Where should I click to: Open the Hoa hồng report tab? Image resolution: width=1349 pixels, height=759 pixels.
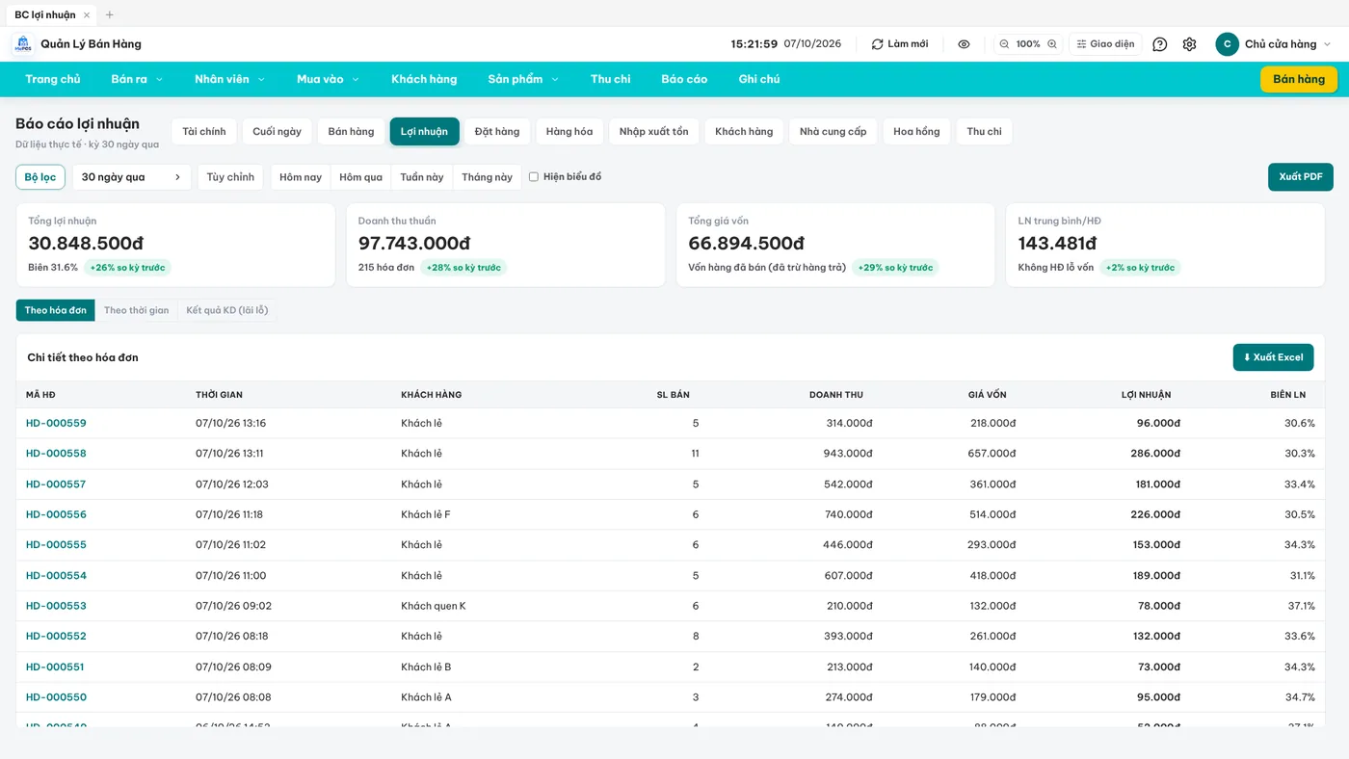pyautogui.click(x=916, y=132)
